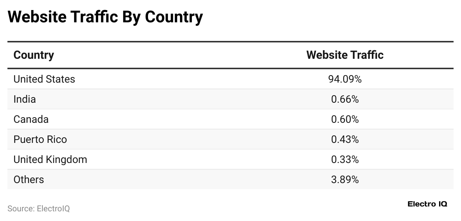Click the 3.89% traffic value
This screenshot has height=221, width=461.
tap(345, 180)
